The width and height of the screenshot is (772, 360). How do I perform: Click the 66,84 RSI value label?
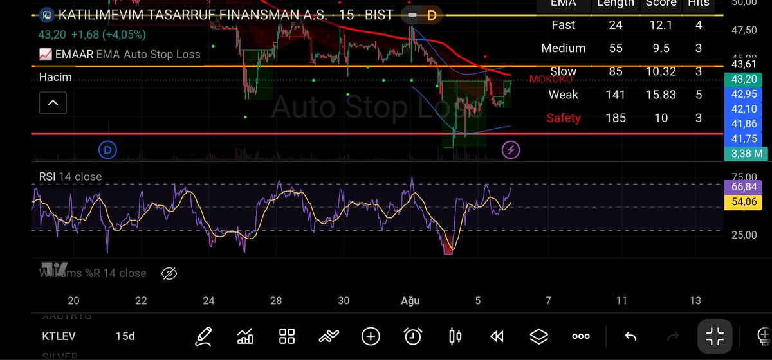click(744, 186)
